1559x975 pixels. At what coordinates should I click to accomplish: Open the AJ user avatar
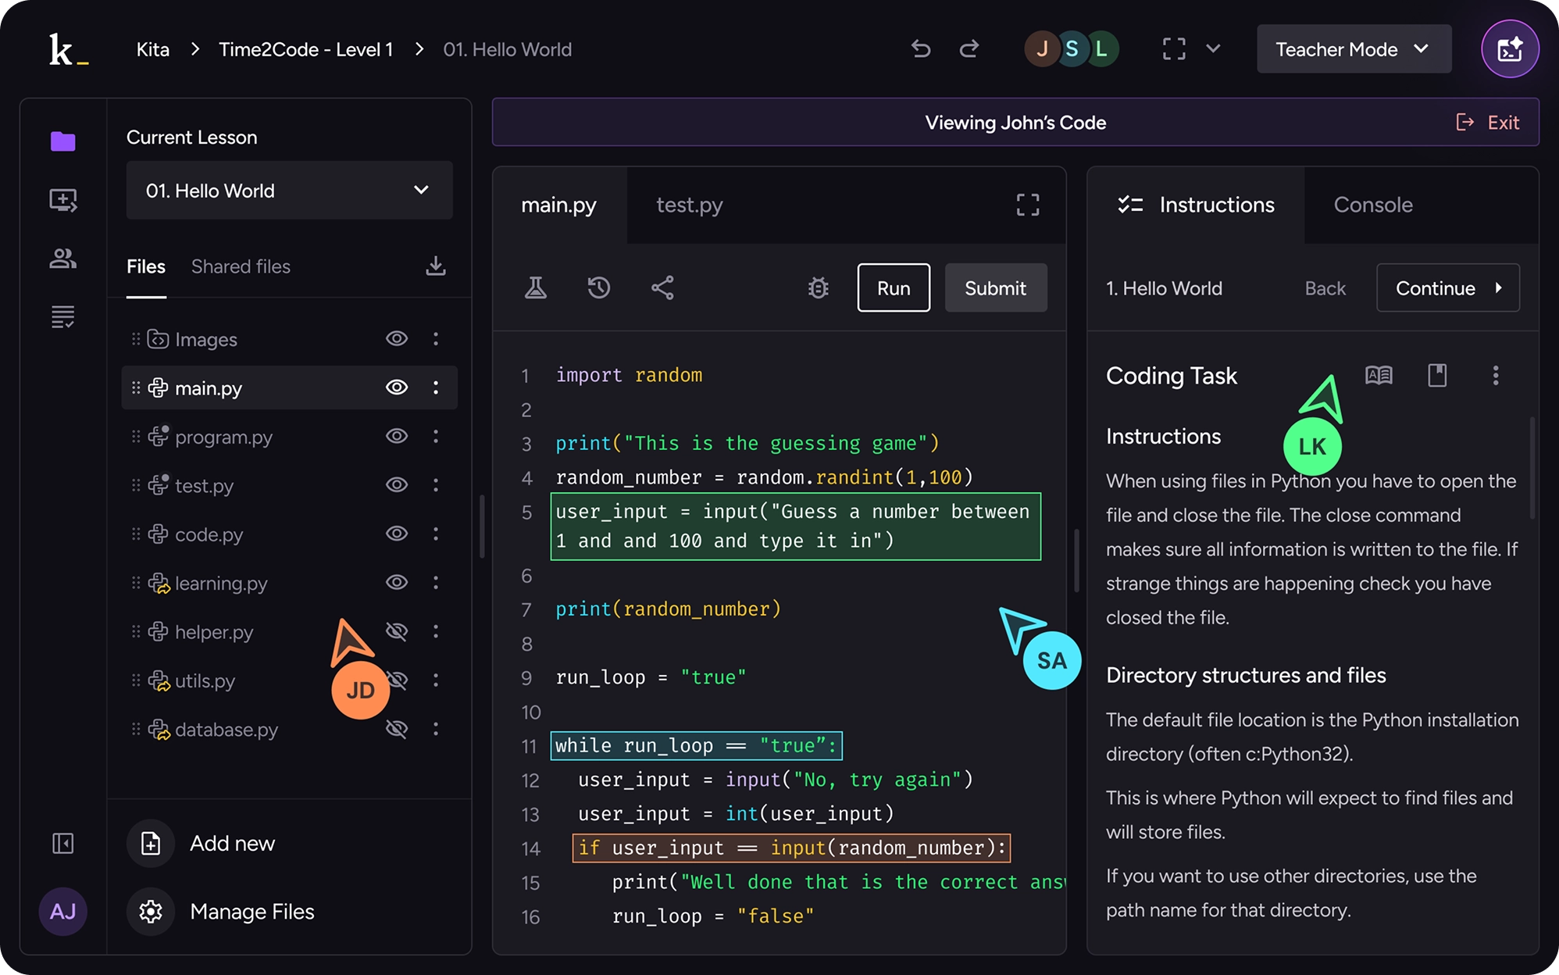(62, 911)
